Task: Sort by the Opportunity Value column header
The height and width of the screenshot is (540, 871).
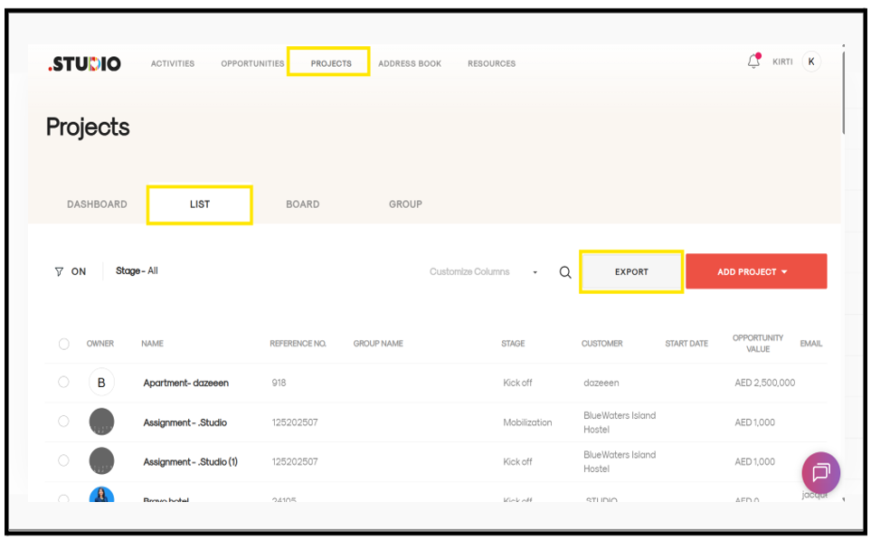Action: (x=758, y=344)
